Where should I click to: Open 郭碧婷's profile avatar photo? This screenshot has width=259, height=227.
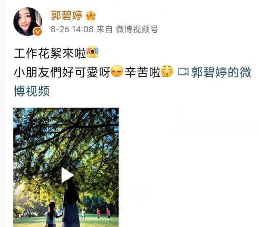(x=28, y=21)
